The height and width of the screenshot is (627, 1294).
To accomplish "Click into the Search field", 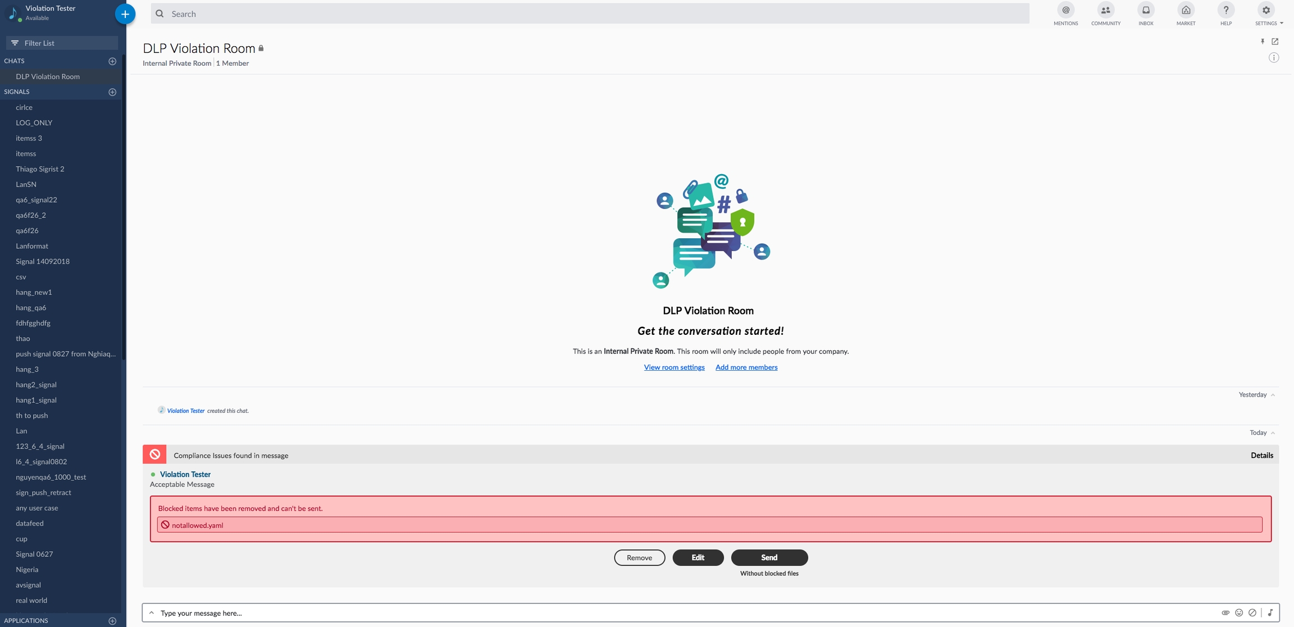I will [590, 13].
